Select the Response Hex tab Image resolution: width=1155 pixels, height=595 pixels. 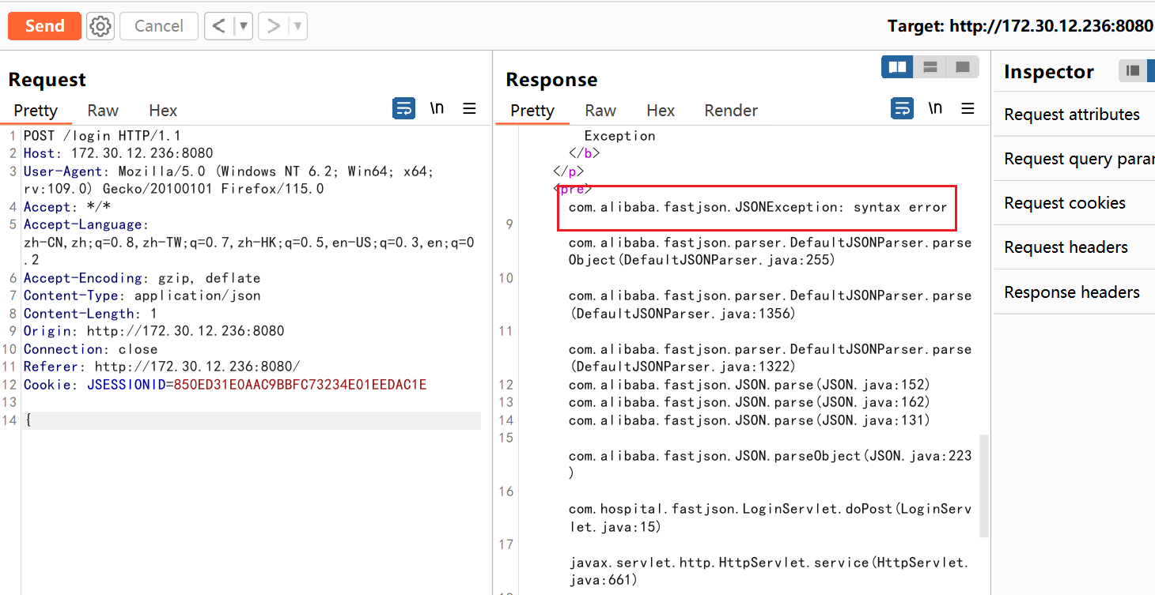(661, 111)
